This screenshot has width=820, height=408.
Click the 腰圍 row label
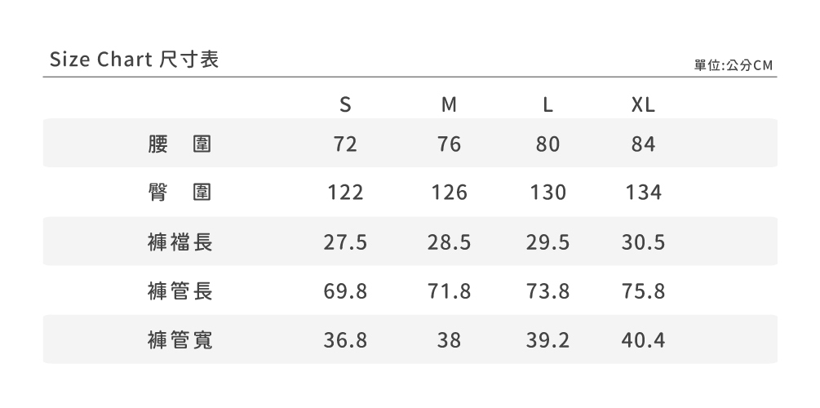point(180,144)
